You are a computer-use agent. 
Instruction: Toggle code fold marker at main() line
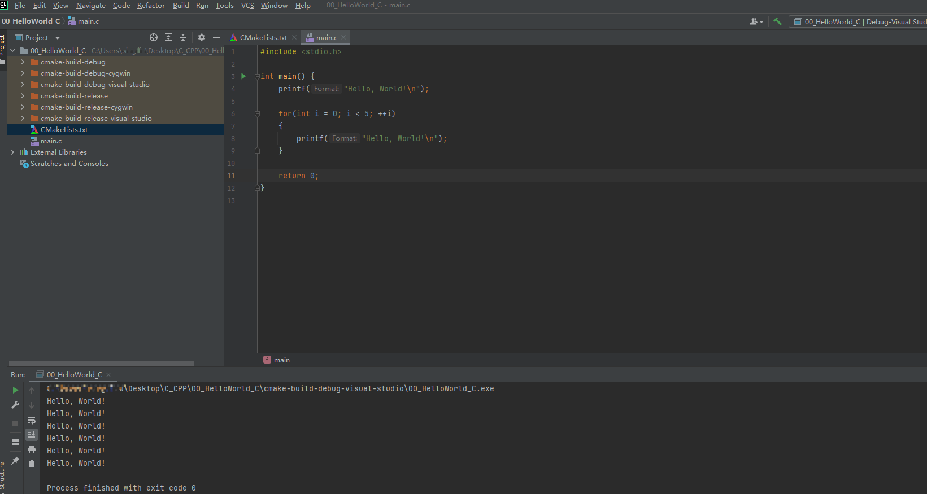click(257, 76)
